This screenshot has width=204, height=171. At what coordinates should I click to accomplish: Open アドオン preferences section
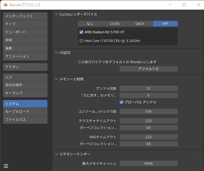coord(25,67)
